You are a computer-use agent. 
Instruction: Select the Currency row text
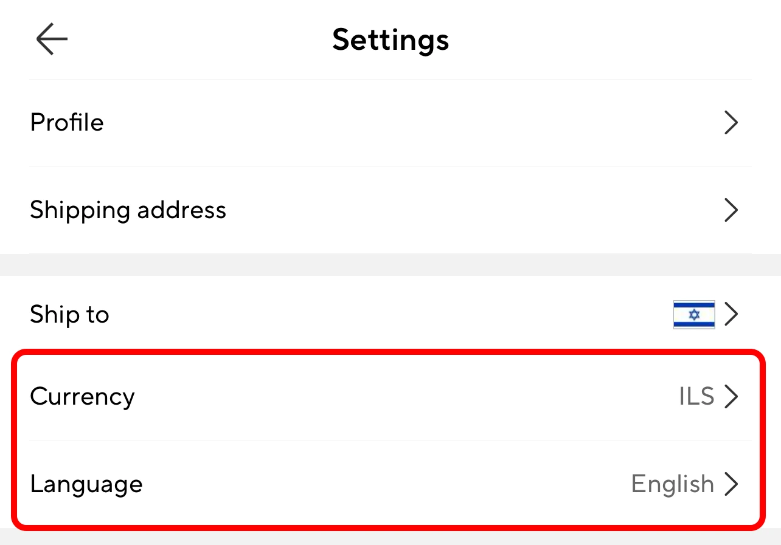point(82,396)
